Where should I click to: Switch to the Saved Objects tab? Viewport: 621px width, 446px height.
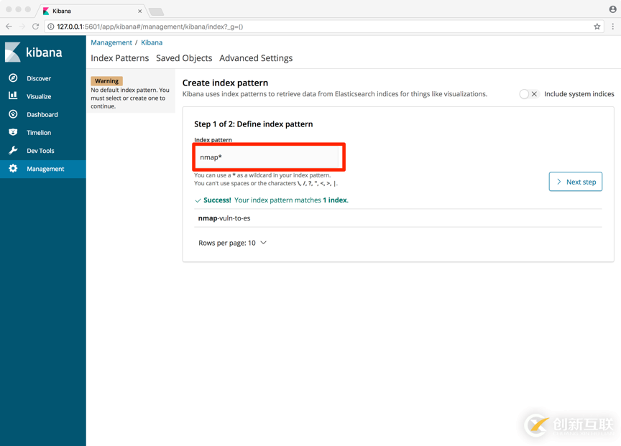click(x=184, y=58)
